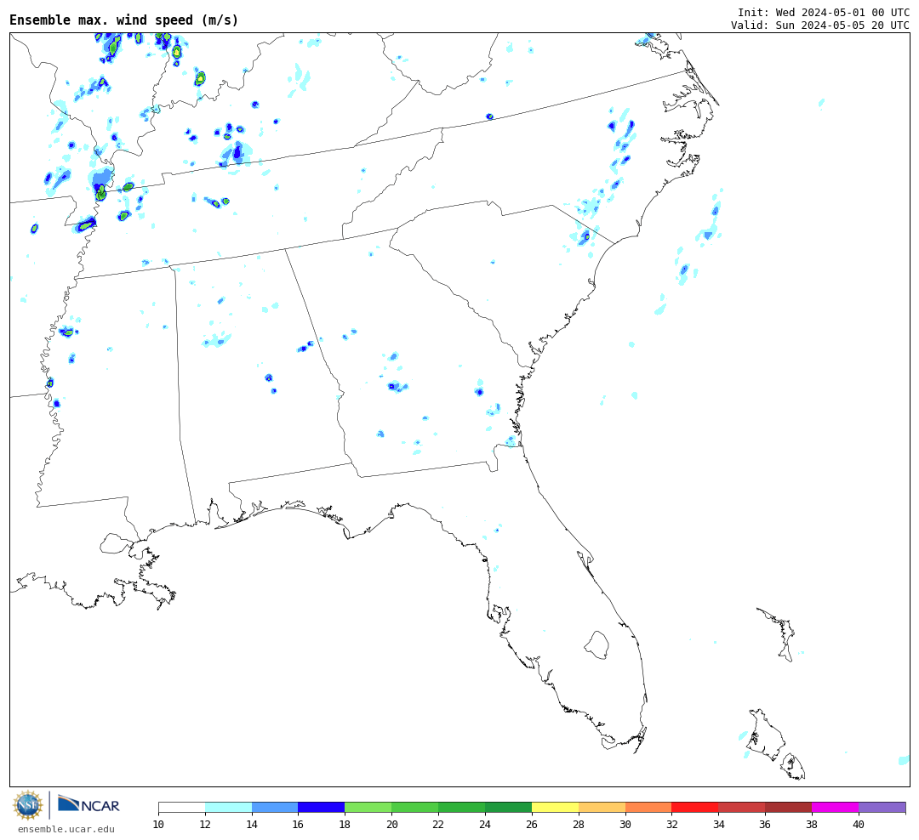Image resolution: width=919 pixels, height=840 pixels.
Task: Click the colorbar label 32
Action: (671, 825)
